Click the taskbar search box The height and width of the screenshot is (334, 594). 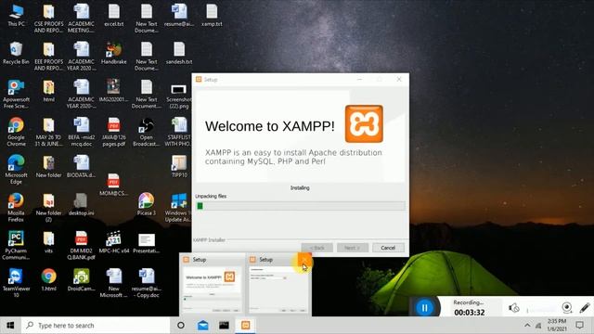96,326
